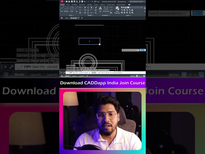Choose the Rectangle draw tool
The image size is (205, 154).
[x=80, y=7]
